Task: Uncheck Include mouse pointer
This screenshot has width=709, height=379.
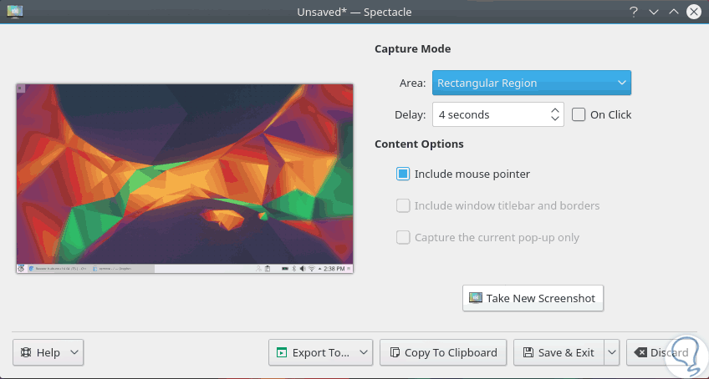Action: pyautogui.click(x=403, y=174)
